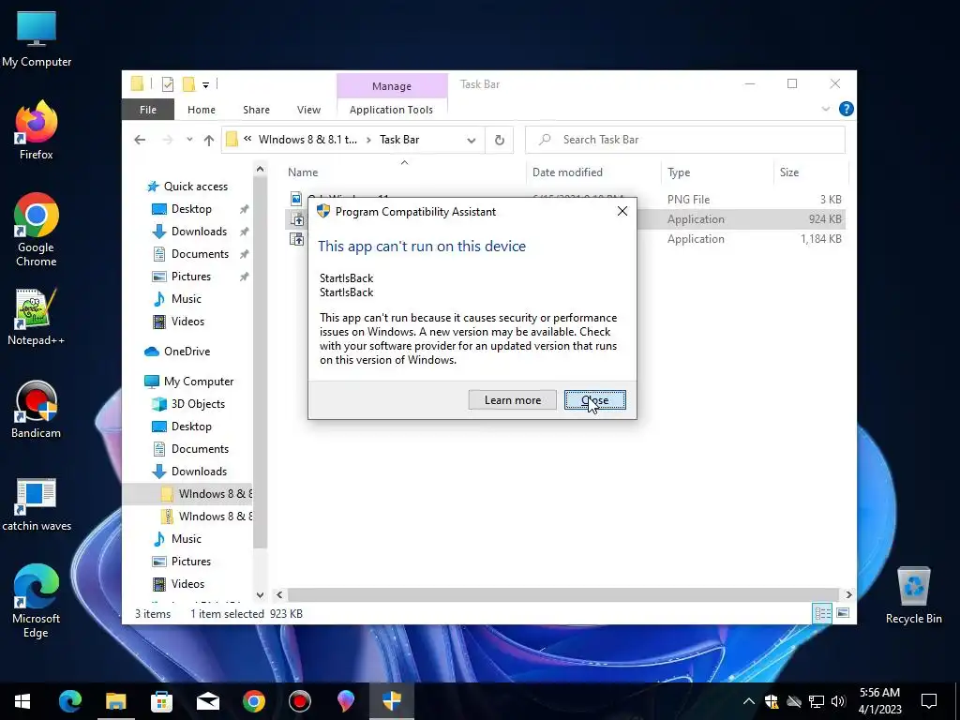The width and height of the screenshot is (960, 720).
Task: Open Customize Quick Access Toolbar dropdown
Action: click(205, 85)
